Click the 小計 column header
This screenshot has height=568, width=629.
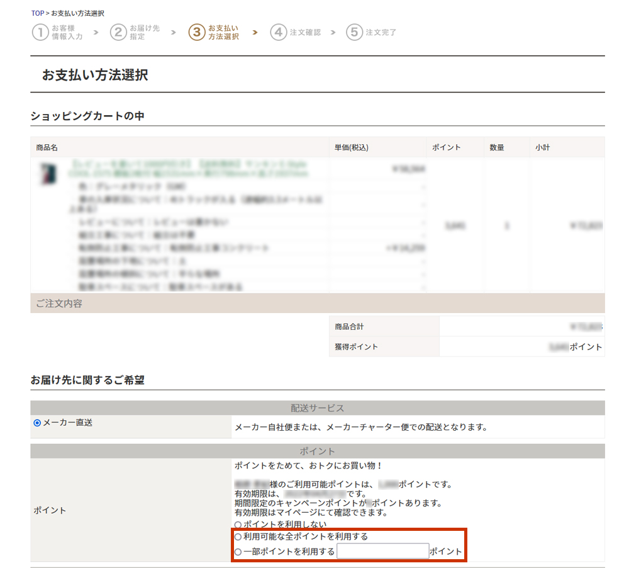tap(543, 147)
